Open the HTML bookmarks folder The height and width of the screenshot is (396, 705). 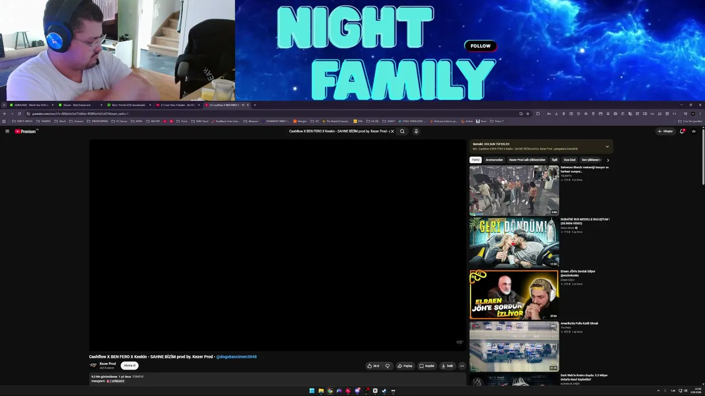tap(137, 121)
